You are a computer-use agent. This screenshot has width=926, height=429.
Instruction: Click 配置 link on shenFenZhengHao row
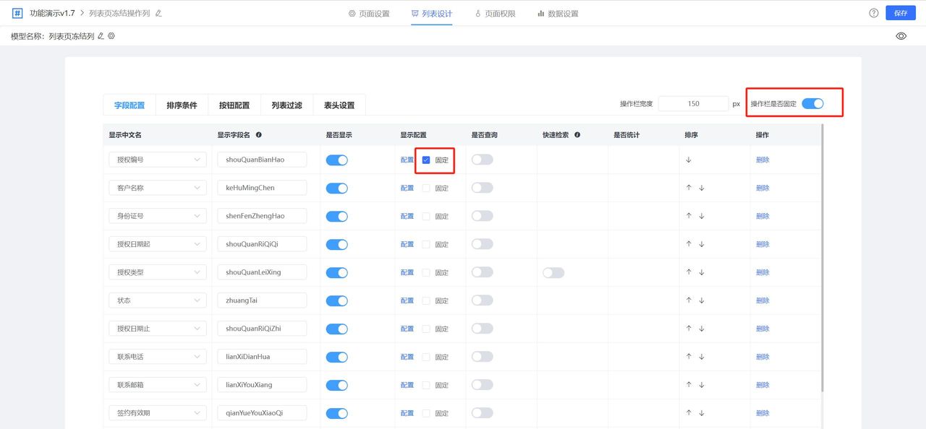point(407,215)
